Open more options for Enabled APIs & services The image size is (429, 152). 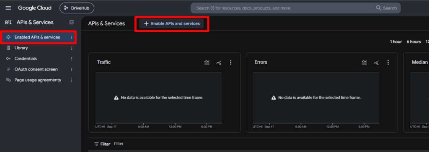(x=71, y=37)
